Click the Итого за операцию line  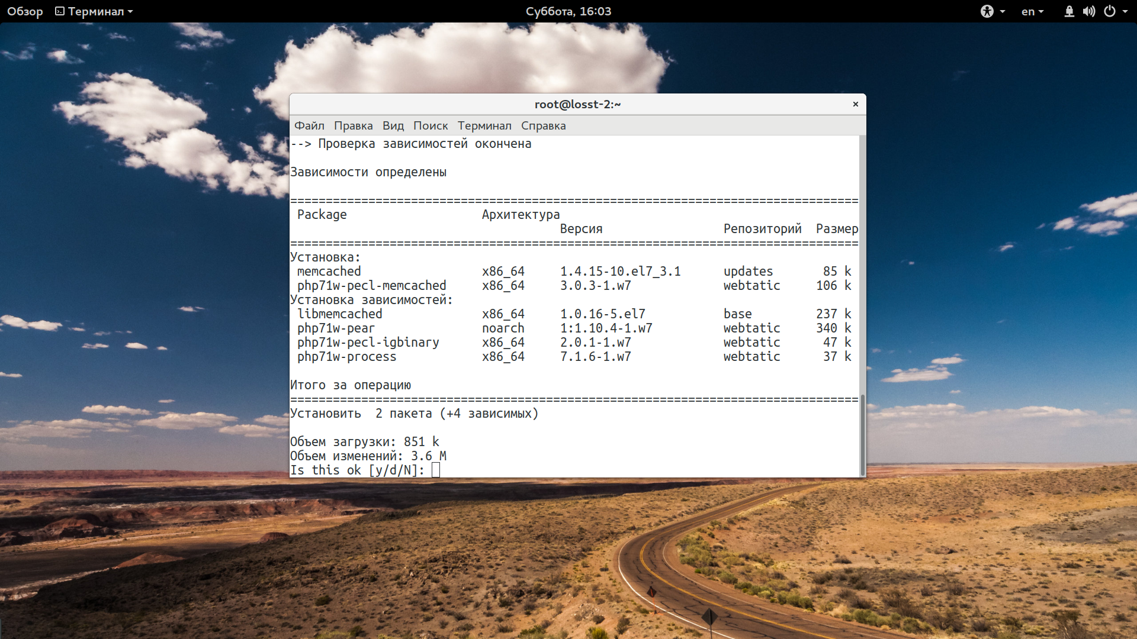pyautogui.click(x=350, y=385)
